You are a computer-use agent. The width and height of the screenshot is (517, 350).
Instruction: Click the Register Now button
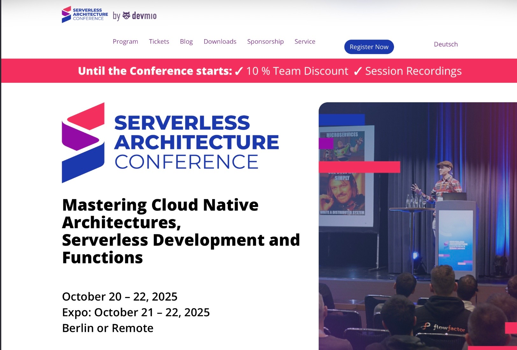click(369, 47)
